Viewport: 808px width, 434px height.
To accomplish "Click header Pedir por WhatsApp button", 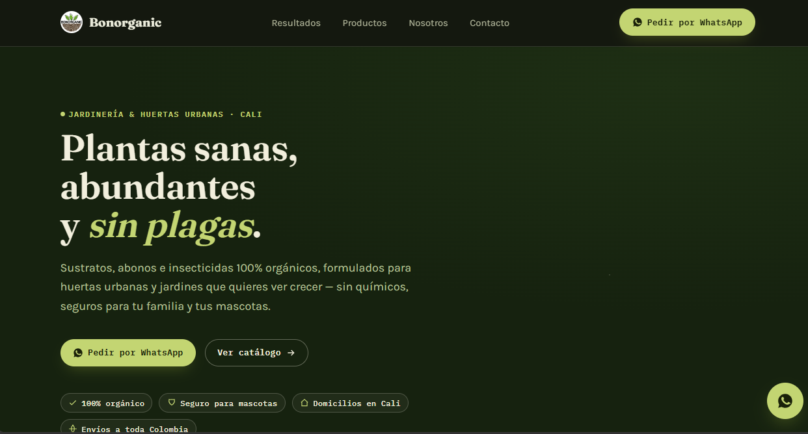I will pos(687,22).
